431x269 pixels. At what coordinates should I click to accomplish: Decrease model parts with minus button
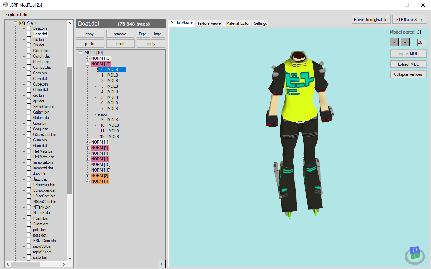coord(394,42)
